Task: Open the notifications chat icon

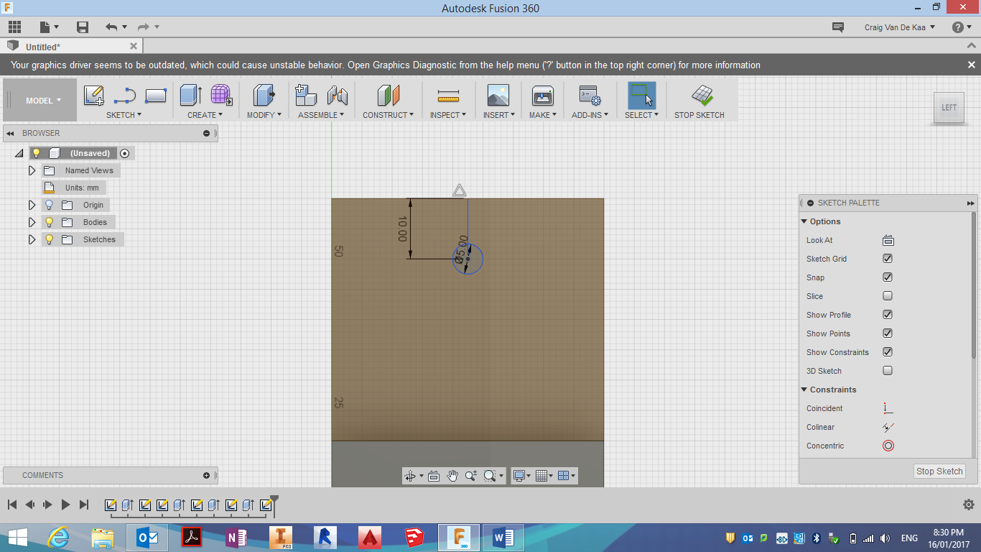Action: pyautogui.click(x=837, y=27)
